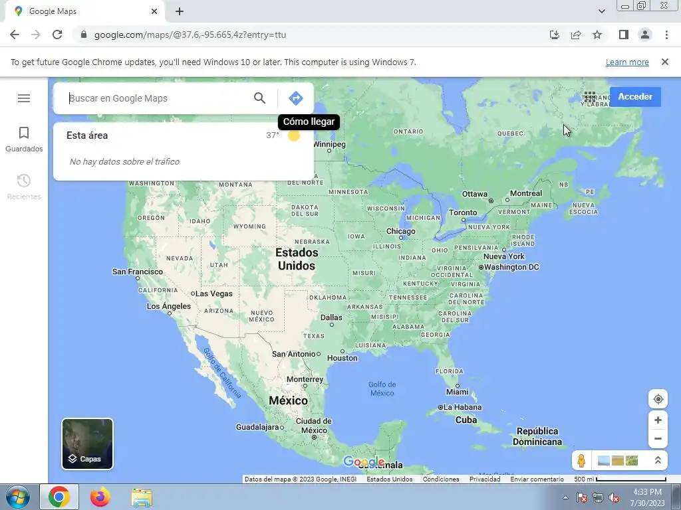Toggle the browser side panel
This screenshot has height=510, width=681.
pos(624,35)
